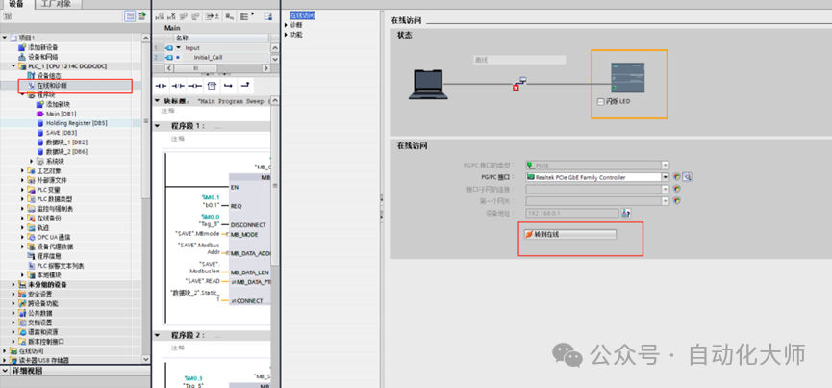832x388 pixels.
Task: Expand the 工艺对象 folder
Action: [23, 171]
